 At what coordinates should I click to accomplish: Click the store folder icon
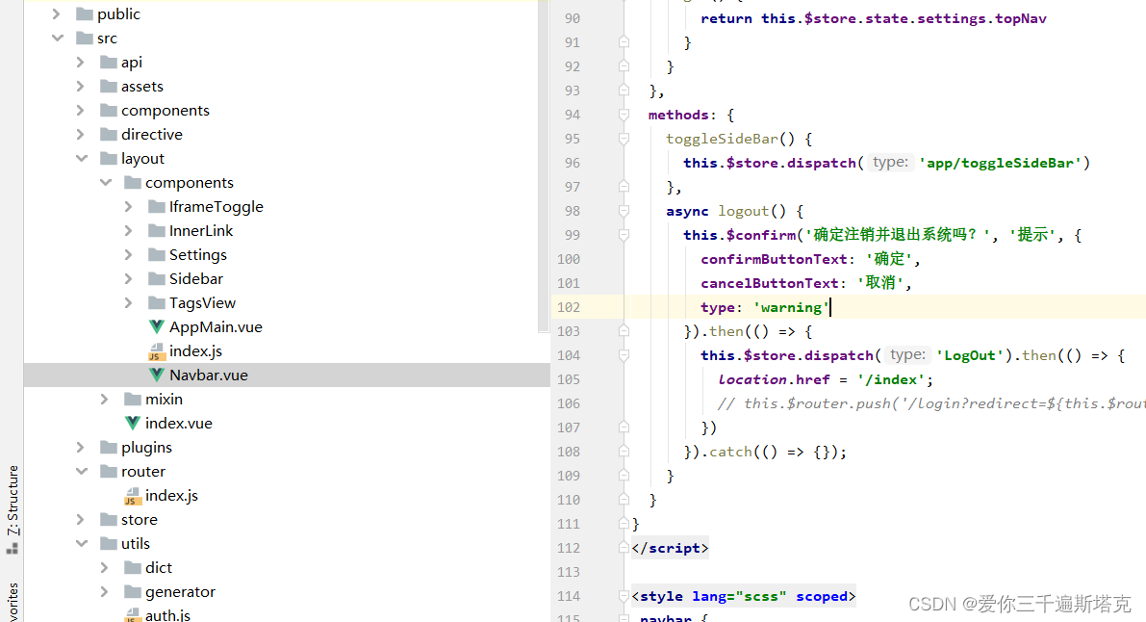[x=109, y=520]
